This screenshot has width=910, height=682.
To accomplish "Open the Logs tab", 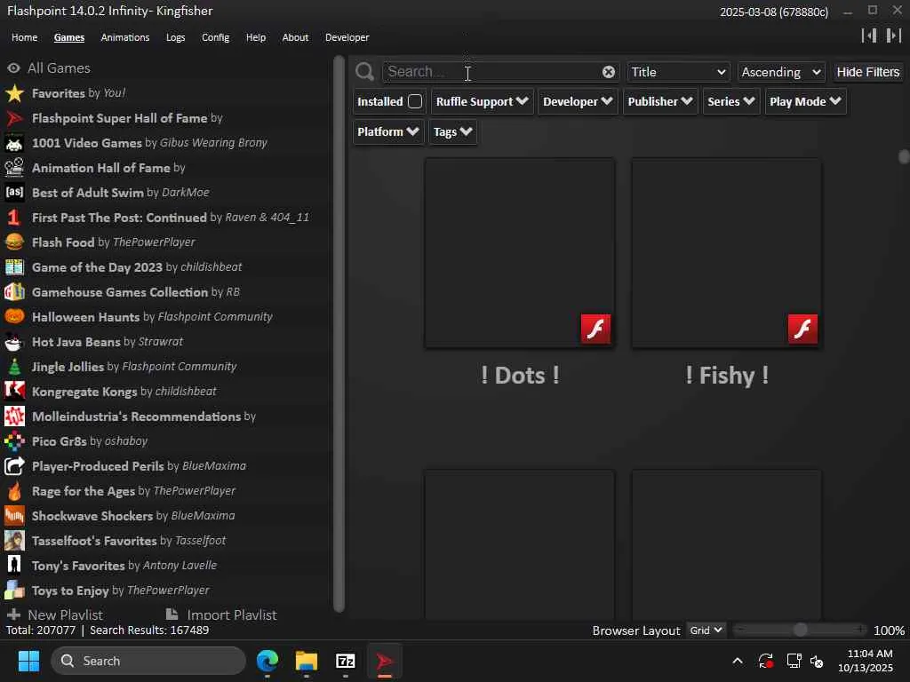I will tap(175, 37).
